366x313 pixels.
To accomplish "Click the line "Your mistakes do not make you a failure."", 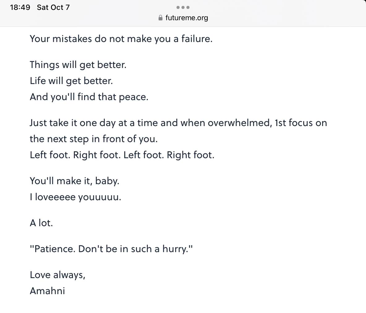I will coord(121,39).
